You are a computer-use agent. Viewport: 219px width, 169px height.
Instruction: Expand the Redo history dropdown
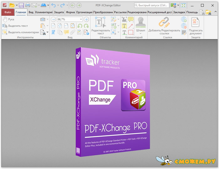[67, 5]
